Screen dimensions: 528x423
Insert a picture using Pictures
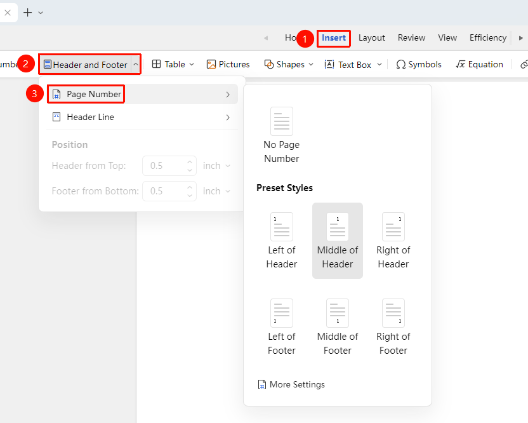pos(228,64)
